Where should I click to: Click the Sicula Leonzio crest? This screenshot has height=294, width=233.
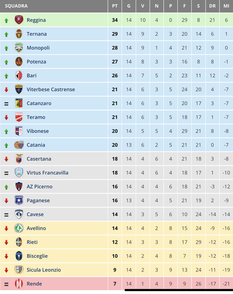19,270
